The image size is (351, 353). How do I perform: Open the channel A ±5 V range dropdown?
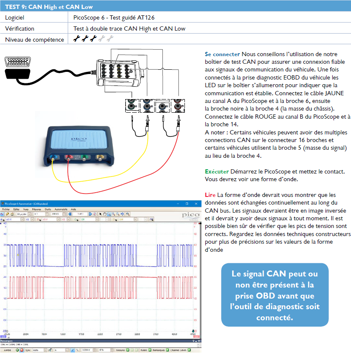[22, 219]
